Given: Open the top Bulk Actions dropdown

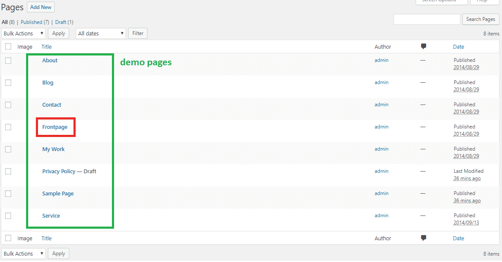Looking at the screenshot, I should [x=23, y=33].
